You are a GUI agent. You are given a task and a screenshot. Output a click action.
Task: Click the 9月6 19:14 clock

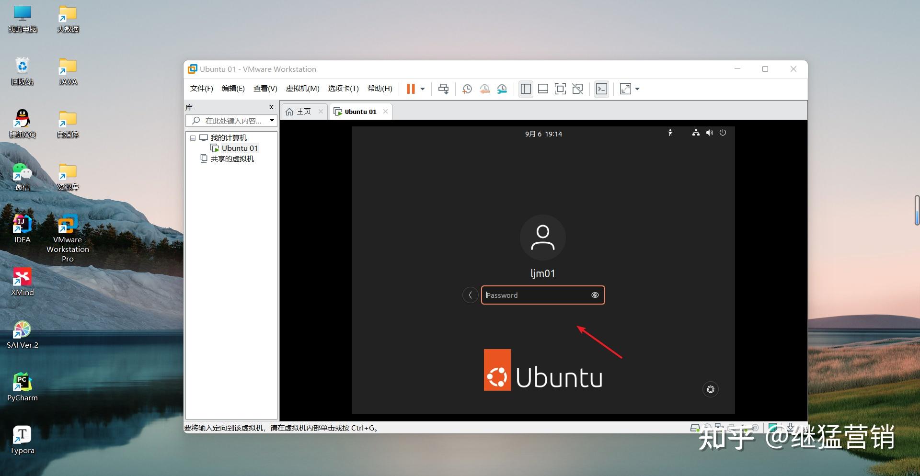click(x=543, y=134)
